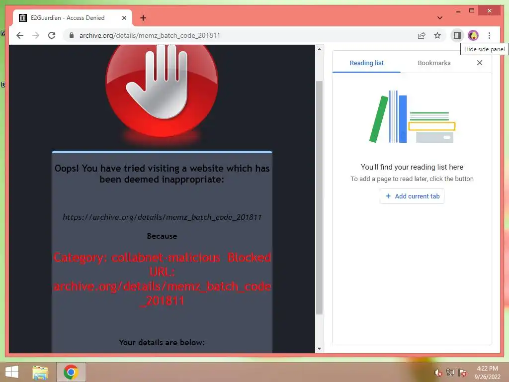Viewport: 509px width, 382px height.
Task: Open network tray icon
Action: click(x=450, y=373)
